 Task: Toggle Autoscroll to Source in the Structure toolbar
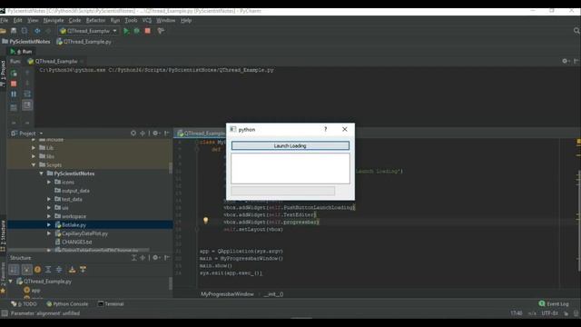tap(72, 270)
